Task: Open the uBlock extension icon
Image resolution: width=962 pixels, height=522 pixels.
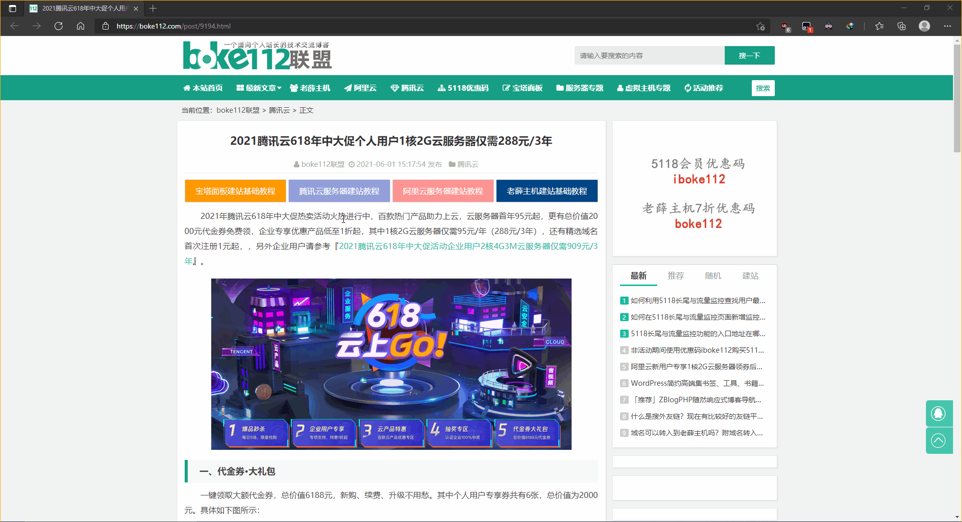Action: 785,27
